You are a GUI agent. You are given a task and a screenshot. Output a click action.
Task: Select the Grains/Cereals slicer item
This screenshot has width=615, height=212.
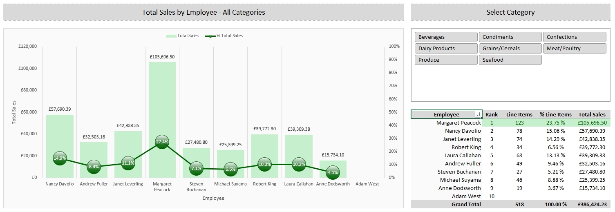(x=510, y=49)
